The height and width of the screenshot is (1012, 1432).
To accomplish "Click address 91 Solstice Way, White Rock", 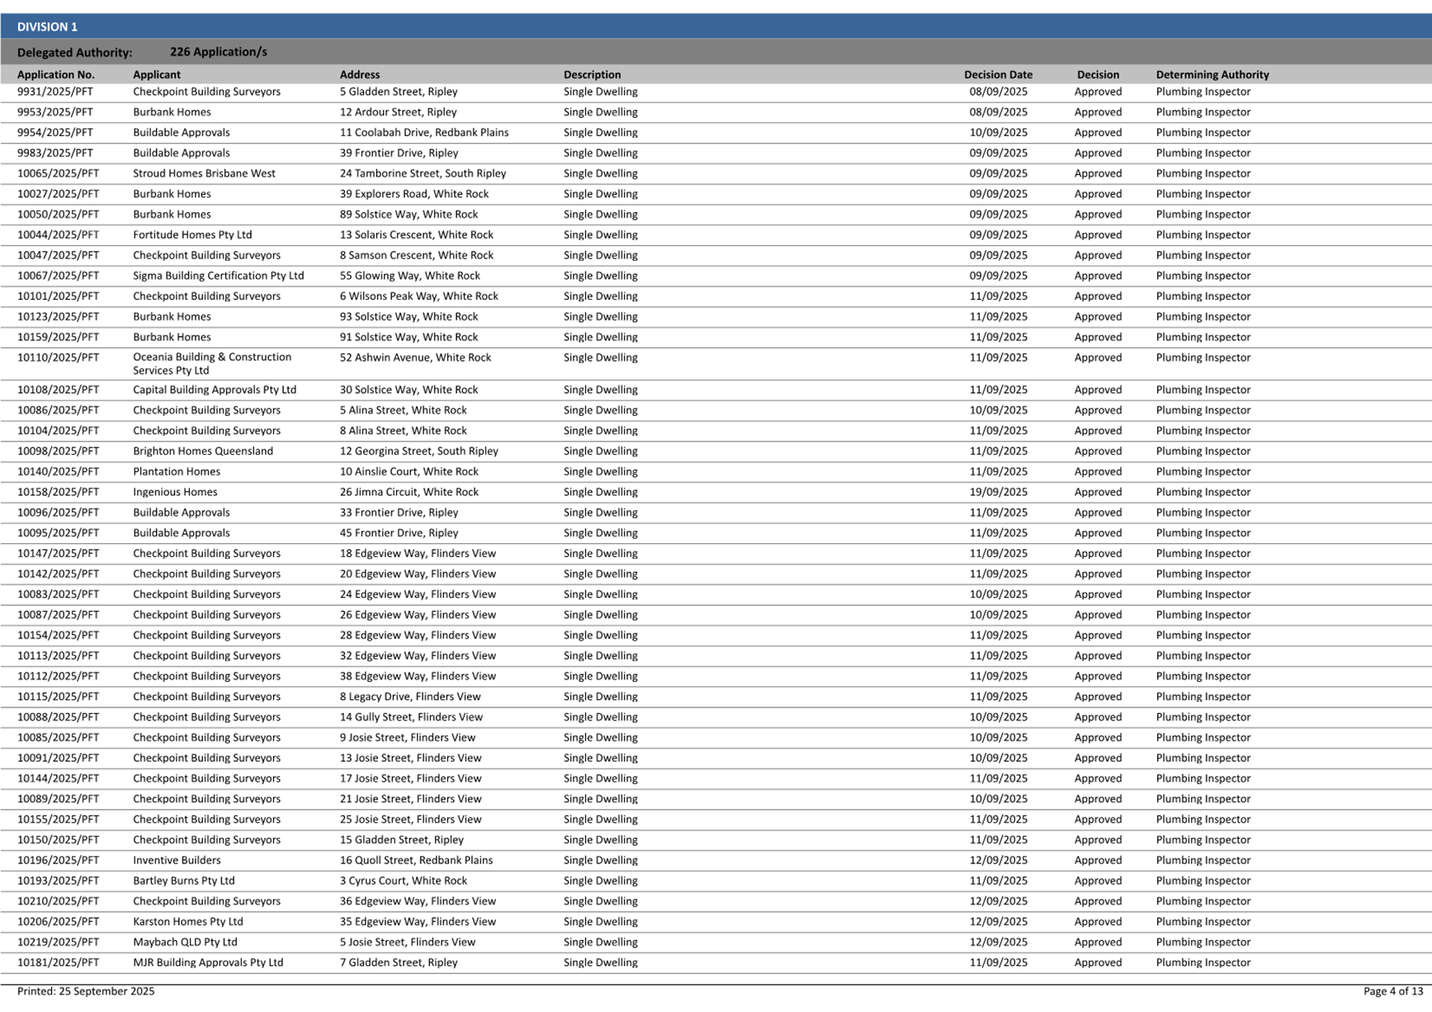I will (409, 338).
